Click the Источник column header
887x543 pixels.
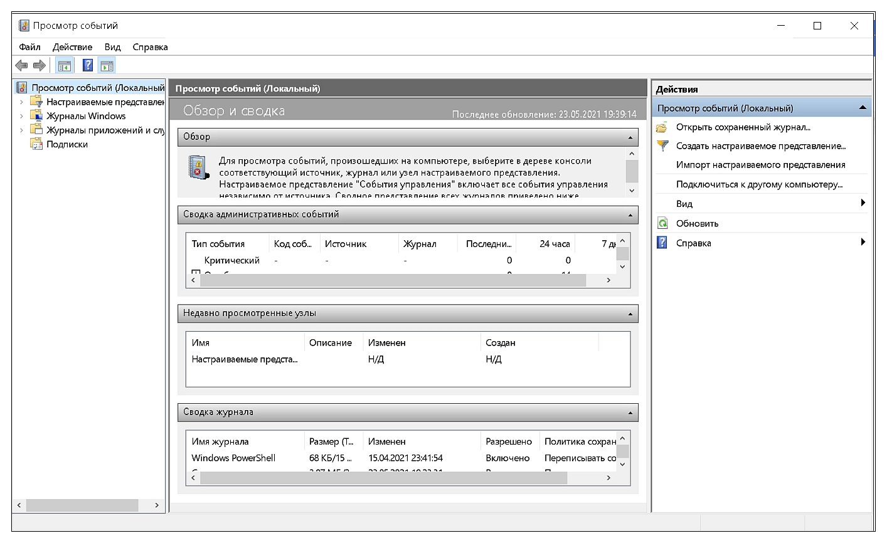[x=359, y=244]
